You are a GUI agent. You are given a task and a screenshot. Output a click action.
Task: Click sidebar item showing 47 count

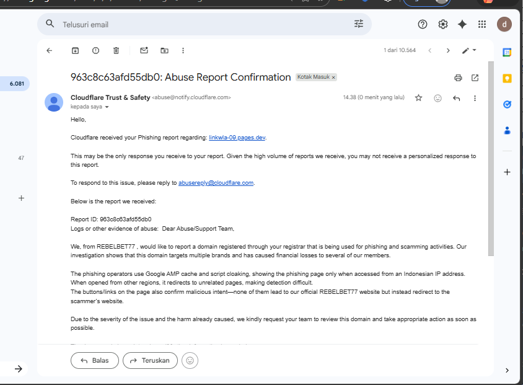(x=21, y=158)
